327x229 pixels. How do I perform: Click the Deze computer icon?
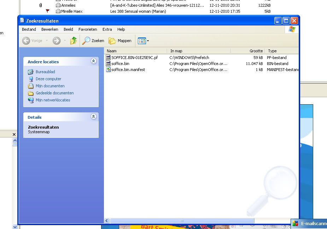(x=31, y=79)
